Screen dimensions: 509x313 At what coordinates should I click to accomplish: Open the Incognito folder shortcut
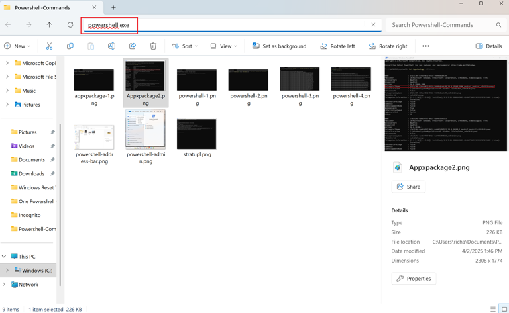point(26,215)
